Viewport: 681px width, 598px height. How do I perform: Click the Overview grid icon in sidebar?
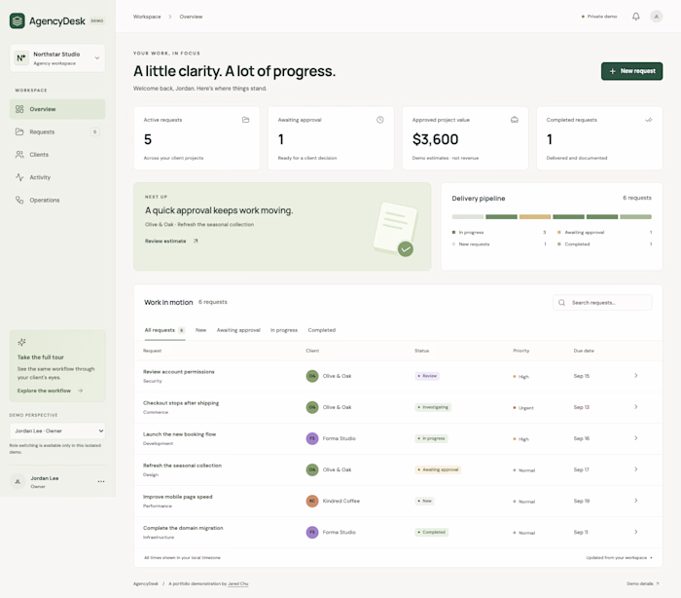19,109
